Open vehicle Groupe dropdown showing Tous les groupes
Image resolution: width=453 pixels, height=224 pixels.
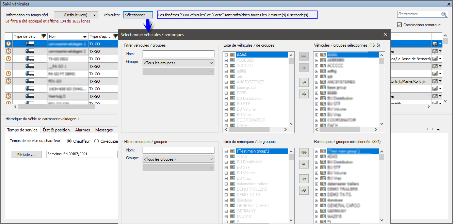pos(178,63)
